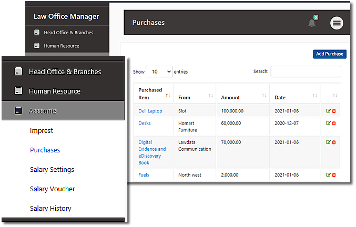Delete the Desks purchase row

tap(334, 123)
